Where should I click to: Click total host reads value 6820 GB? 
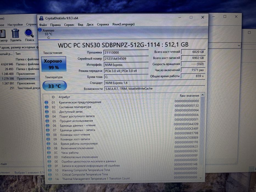[x=193, y=52]
